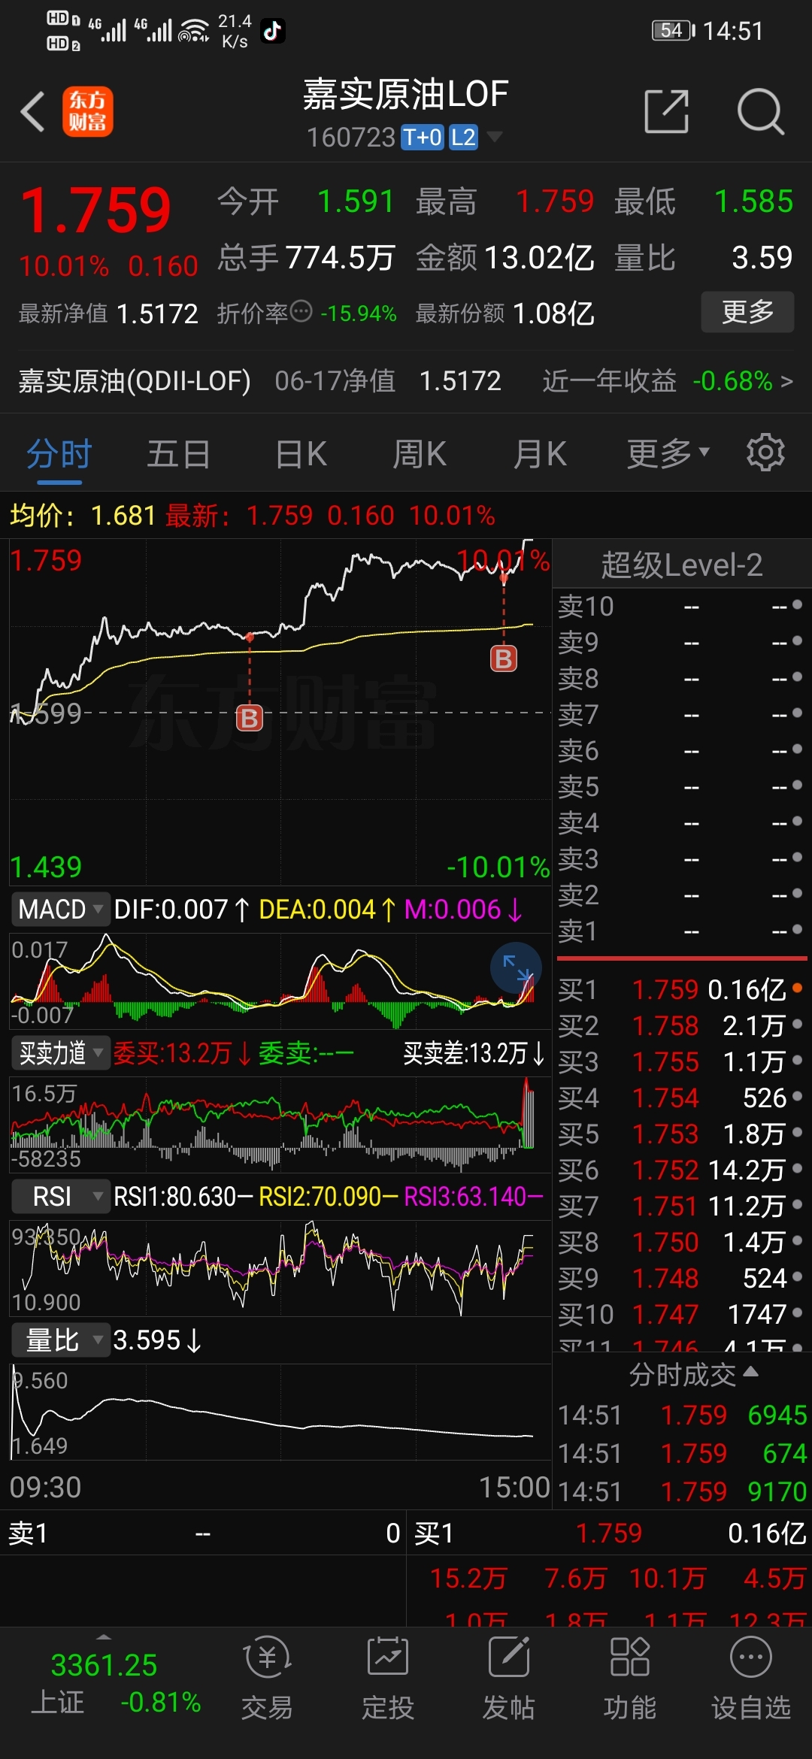
Task: Select the 买9 1.748 order row
Action: coord(680,1278)
